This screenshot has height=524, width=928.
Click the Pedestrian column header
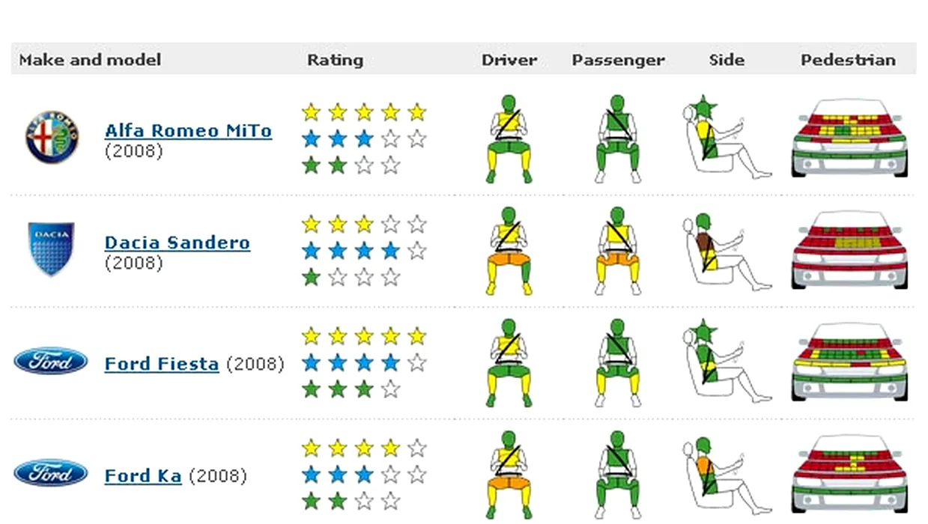pyautogui.click(x=848, y=60)
